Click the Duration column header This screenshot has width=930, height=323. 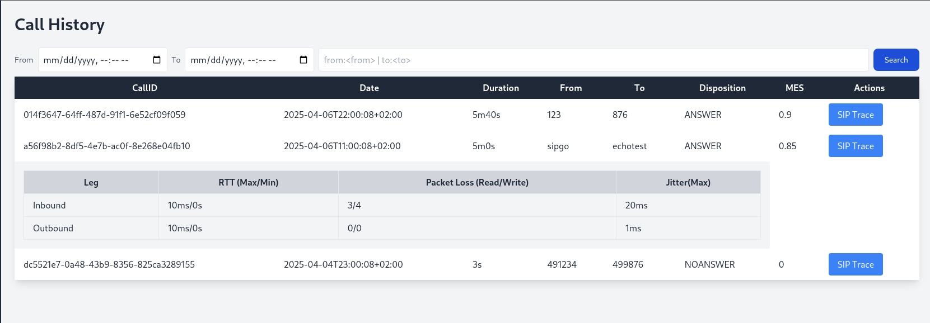click(501, 88)
